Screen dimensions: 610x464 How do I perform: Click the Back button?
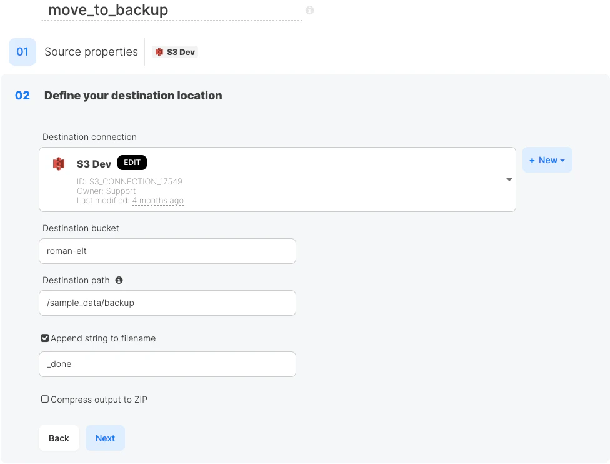[x=59, y=438]
